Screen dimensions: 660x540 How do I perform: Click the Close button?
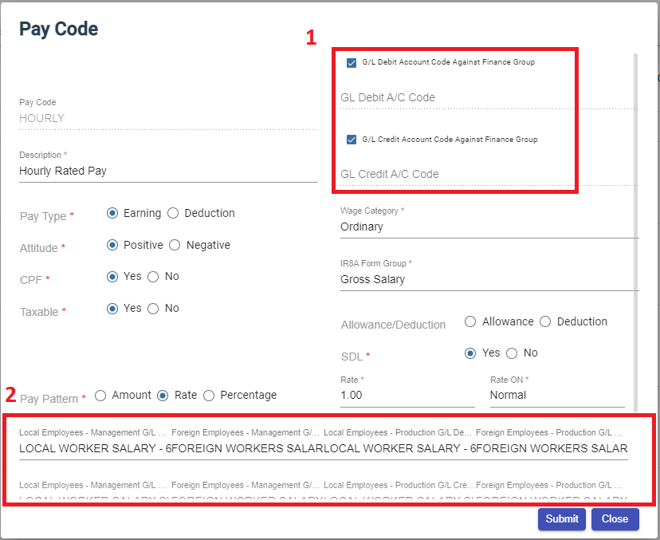pos(615,518)
